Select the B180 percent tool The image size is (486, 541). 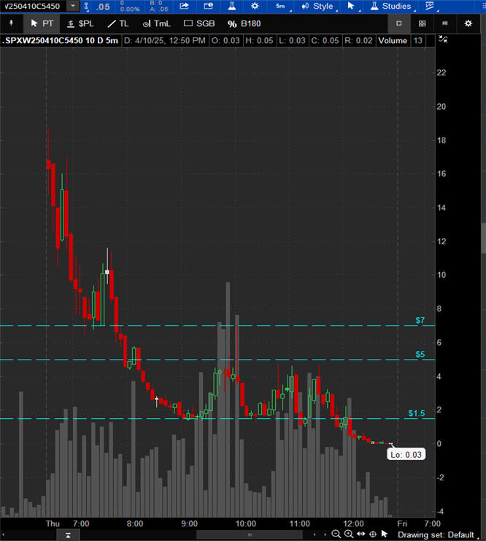(x=244, y=24)
